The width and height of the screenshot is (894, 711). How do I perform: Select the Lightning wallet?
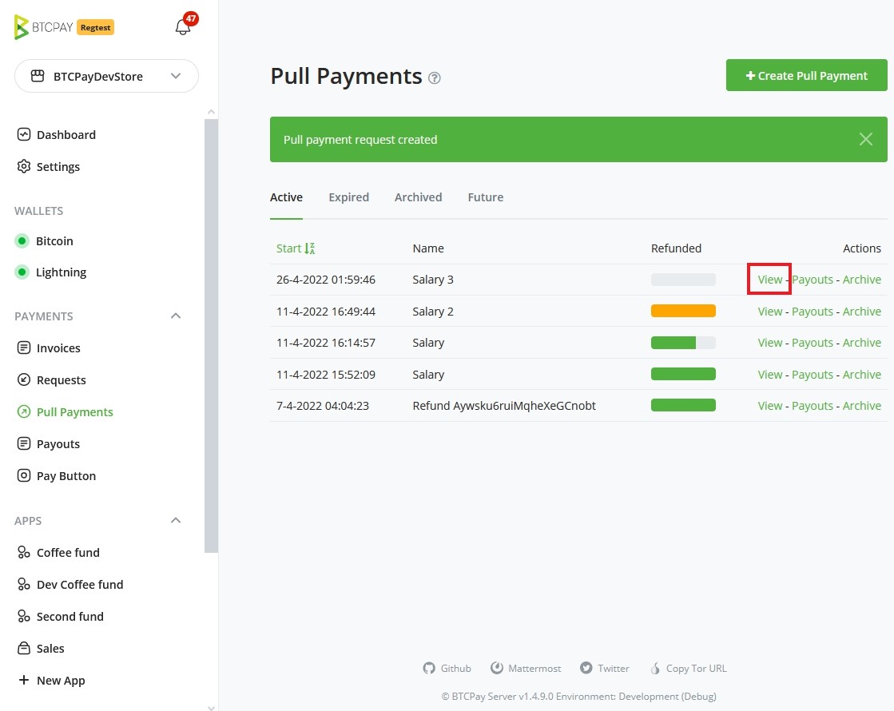(x=60, y=272)
